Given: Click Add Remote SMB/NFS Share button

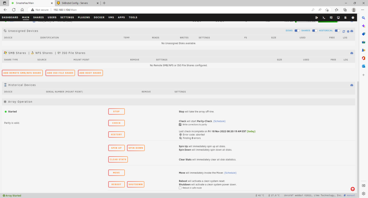Looking at the screenshot, I should 22,73.
